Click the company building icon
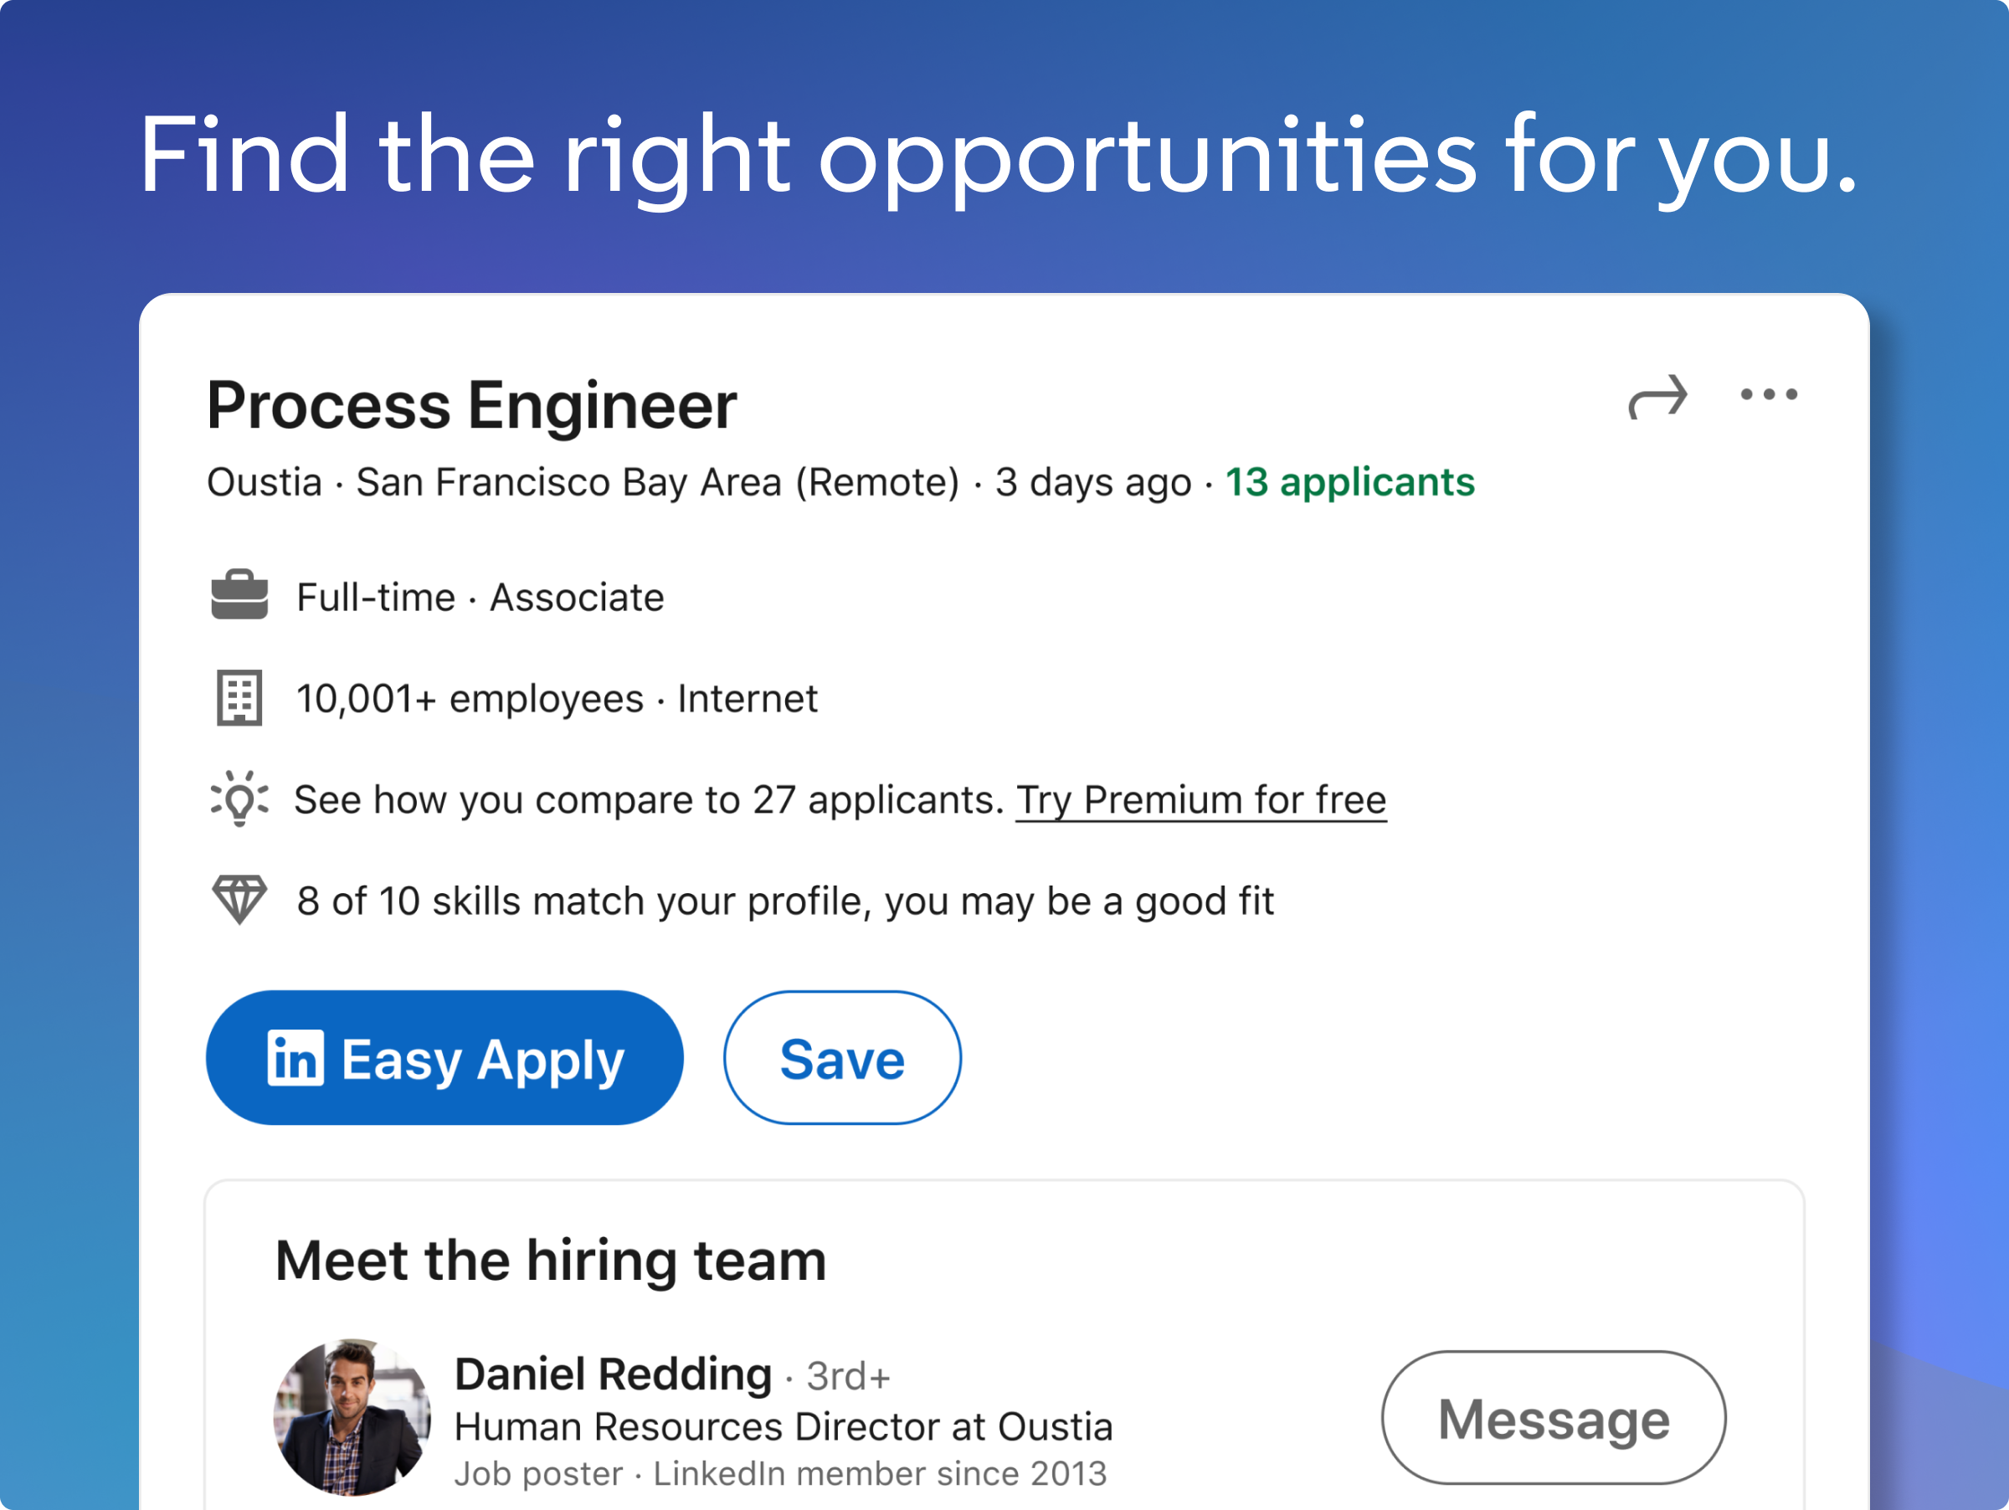The height and width of the screenshot is (1510, 2009). [239, 697]
